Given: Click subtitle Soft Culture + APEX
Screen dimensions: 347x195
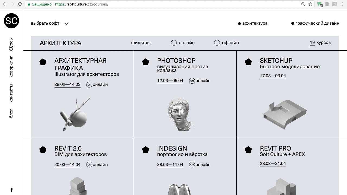Looking at the screenshot, I should tap(282, 154).
